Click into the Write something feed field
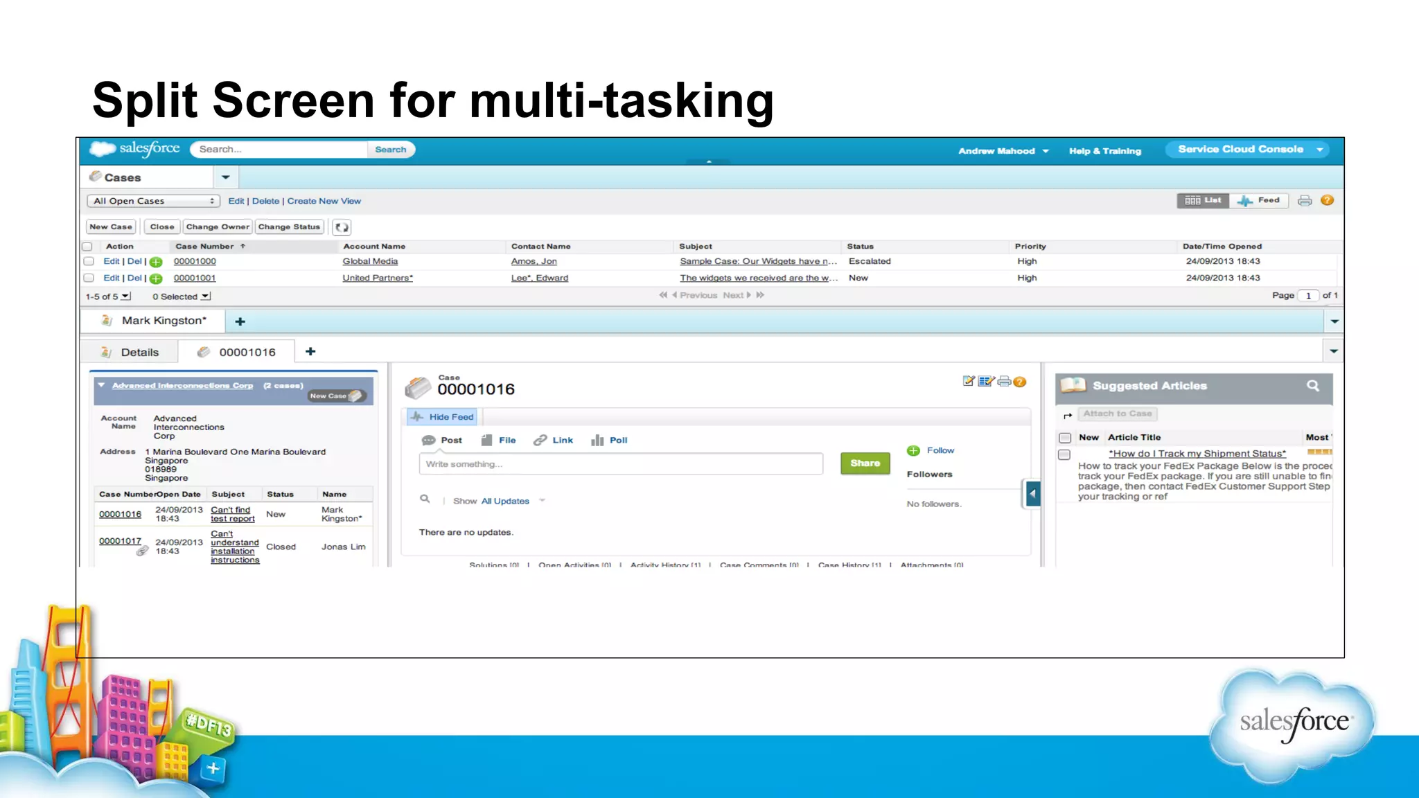This screenshot has width=1419, height=798. (621, 464)
